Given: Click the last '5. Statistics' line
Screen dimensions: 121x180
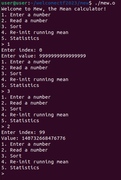Looking at the screenshot, I should pyautogui.click(x=20, y=168).
